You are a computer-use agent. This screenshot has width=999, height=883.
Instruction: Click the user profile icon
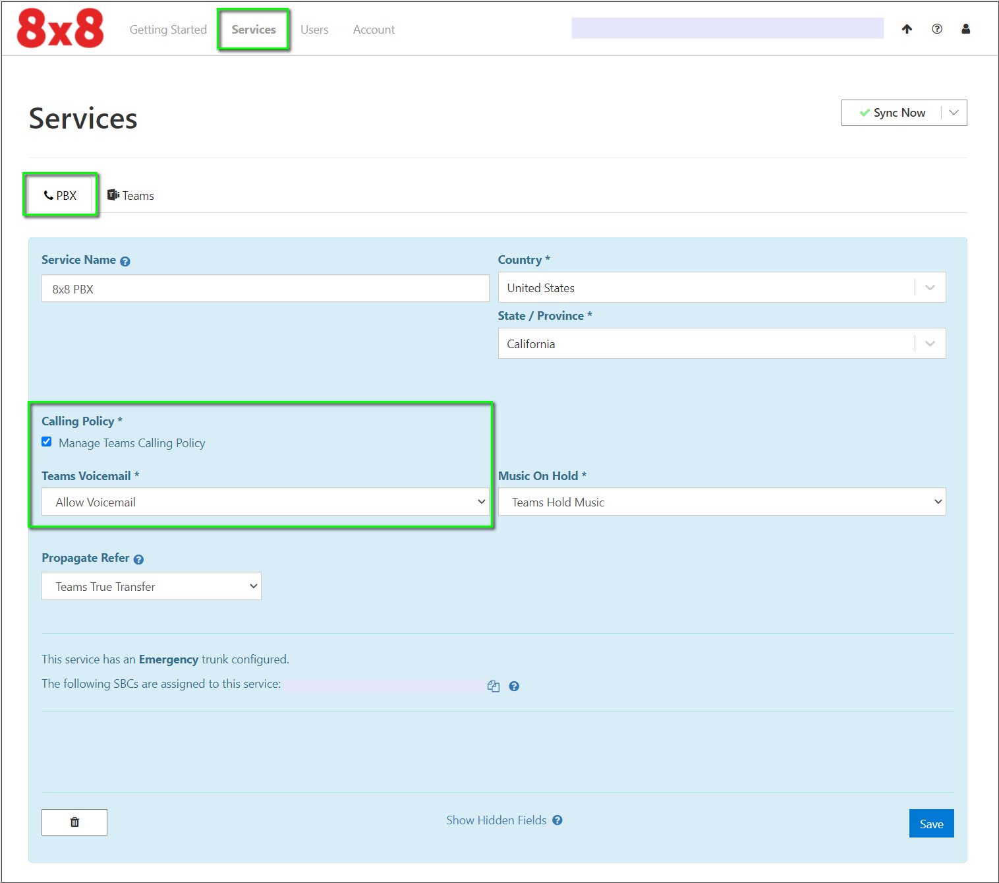click(965, 29)
